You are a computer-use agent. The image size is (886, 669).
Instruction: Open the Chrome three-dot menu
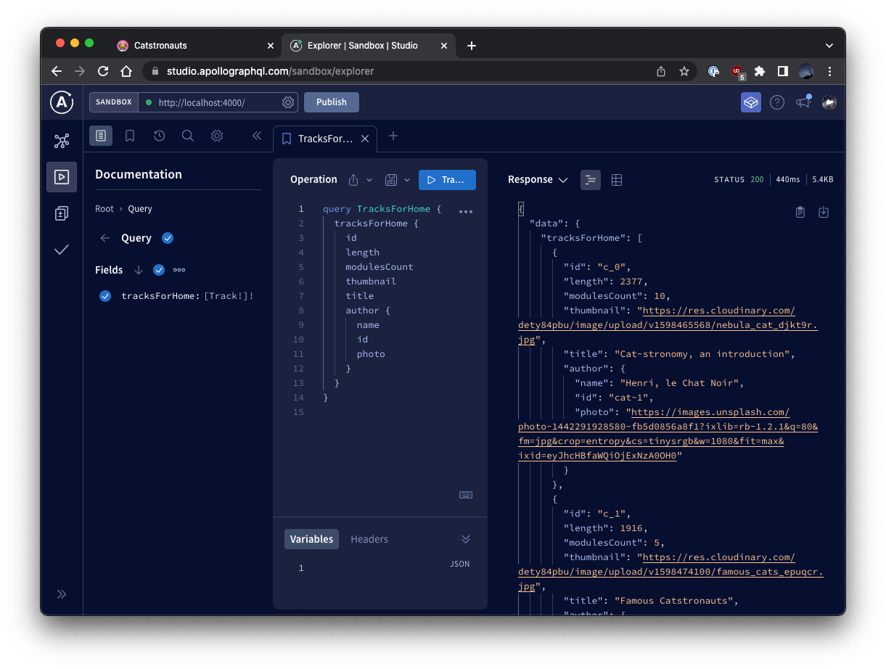pos(829,71)
